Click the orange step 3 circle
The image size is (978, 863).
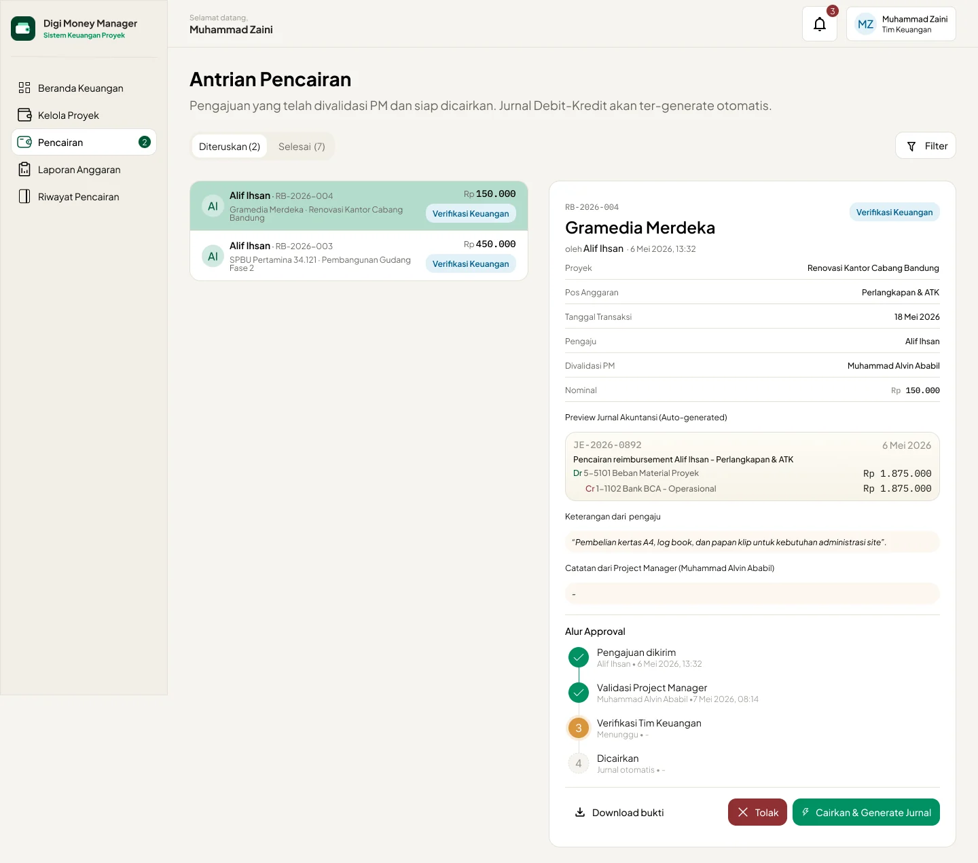(x=579, y=728)
